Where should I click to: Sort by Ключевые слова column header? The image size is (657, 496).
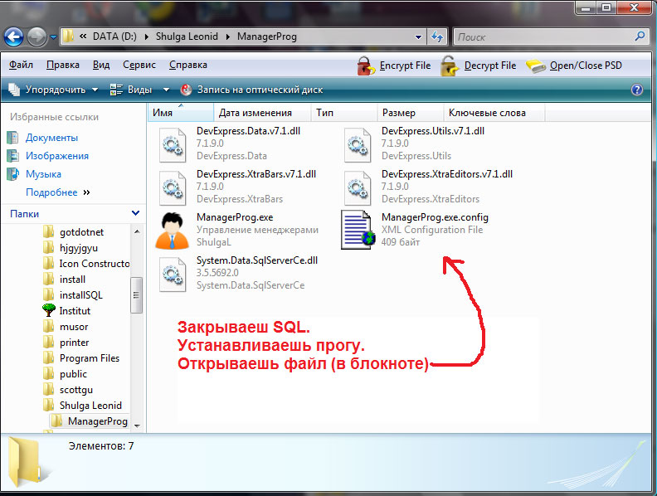pos(494,113)
